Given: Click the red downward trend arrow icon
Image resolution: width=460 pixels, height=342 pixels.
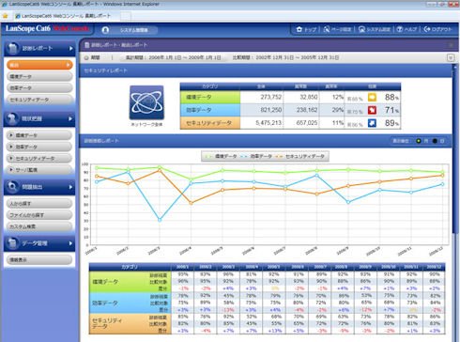Looking at the screenshot, I should click(x=372, y=110).
